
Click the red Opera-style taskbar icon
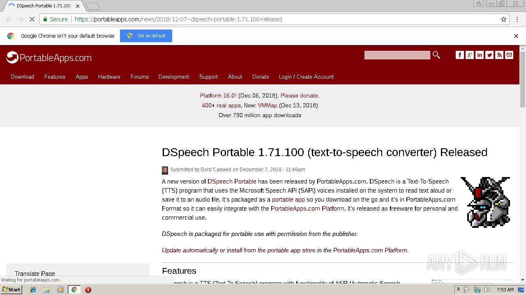(x=88, y=290)
